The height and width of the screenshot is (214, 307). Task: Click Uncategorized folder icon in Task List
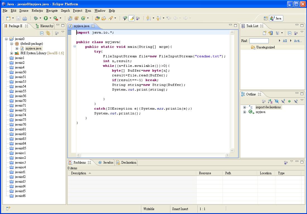[253, 47]
